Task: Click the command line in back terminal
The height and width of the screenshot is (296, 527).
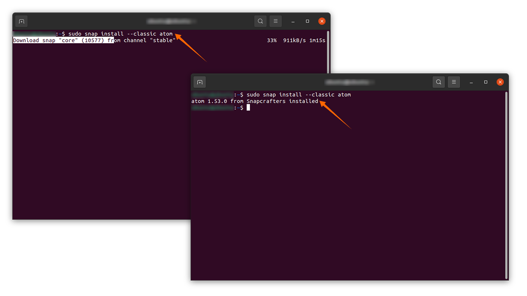Action: 121,34
